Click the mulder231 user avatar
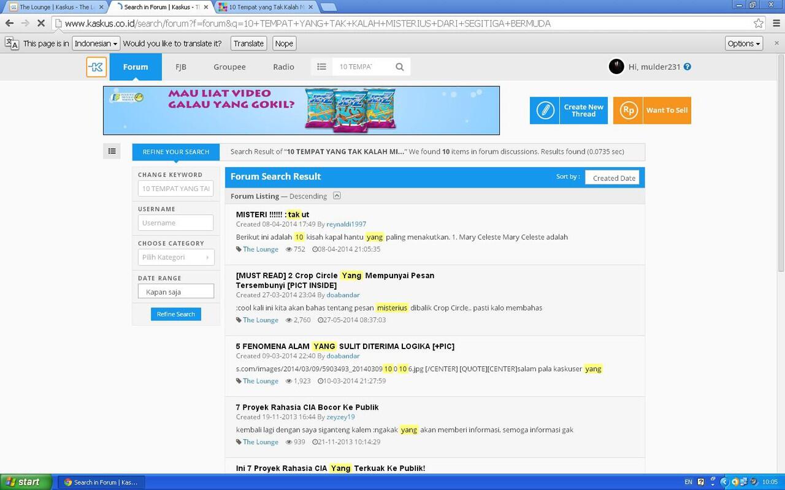The width and height of the screenshot is (785, 490). (616, 67)
